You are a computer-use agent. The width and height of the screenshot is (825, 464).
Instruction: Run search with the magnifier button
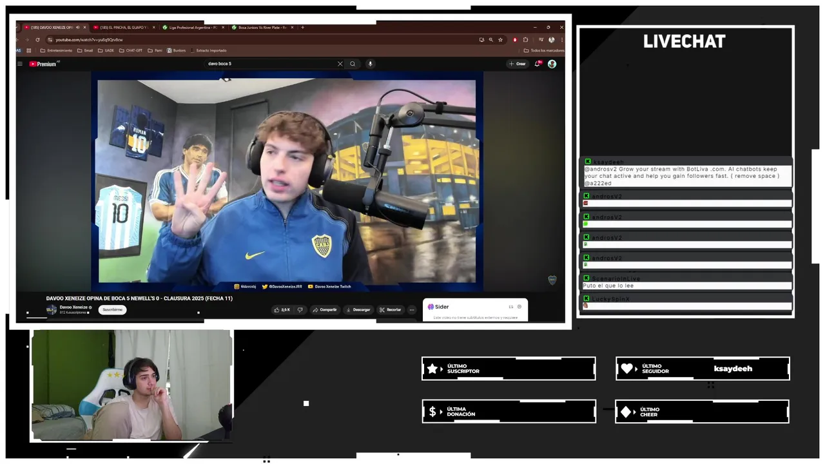pyautogui.click(x=353, y=64)
